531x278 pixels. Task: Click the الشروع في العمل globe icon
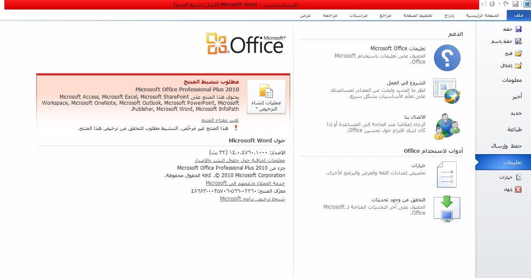(x=447, y=91)
